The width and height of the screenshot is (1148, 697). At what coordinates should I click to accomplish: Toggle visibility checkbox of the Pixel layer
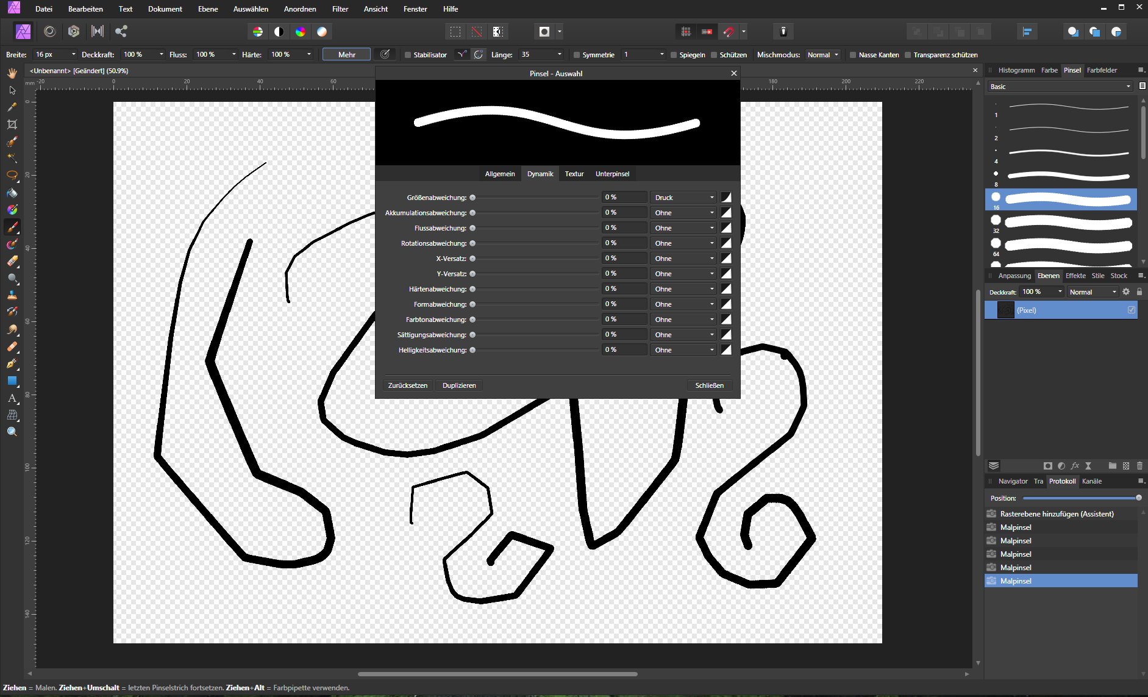click(1131, 310)
